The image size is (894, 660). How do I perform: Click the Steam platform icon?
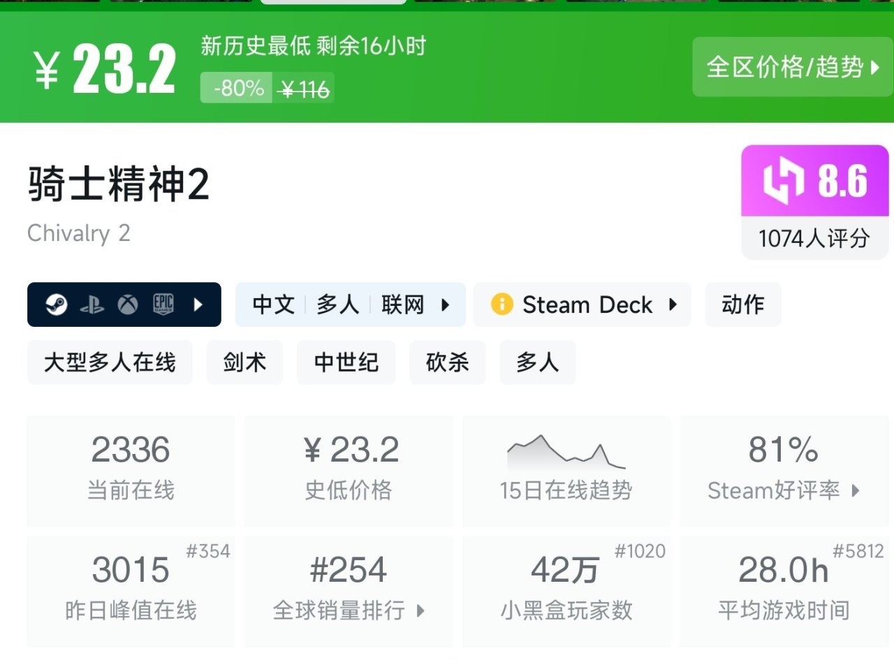tap(57, 305)
